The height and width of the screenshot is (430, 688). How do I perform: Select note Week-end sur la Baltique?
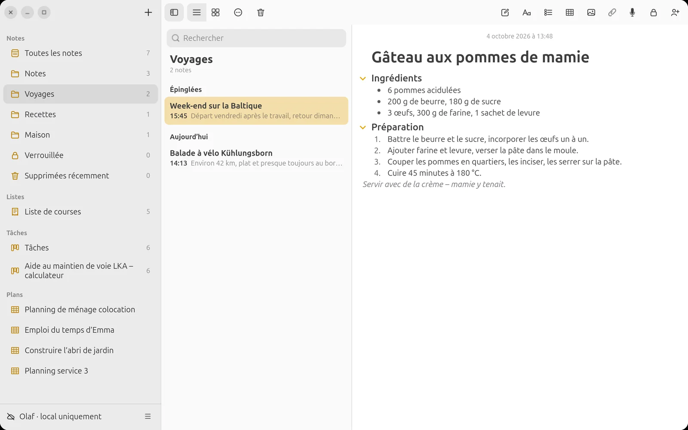pyautogui.click(x=256, y=111)
